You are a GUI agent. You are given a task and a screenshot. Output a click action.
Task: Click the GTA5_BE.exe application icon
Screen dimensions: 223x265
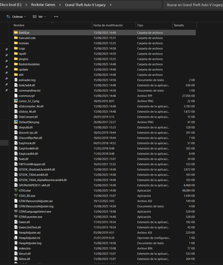pos(16,195)
